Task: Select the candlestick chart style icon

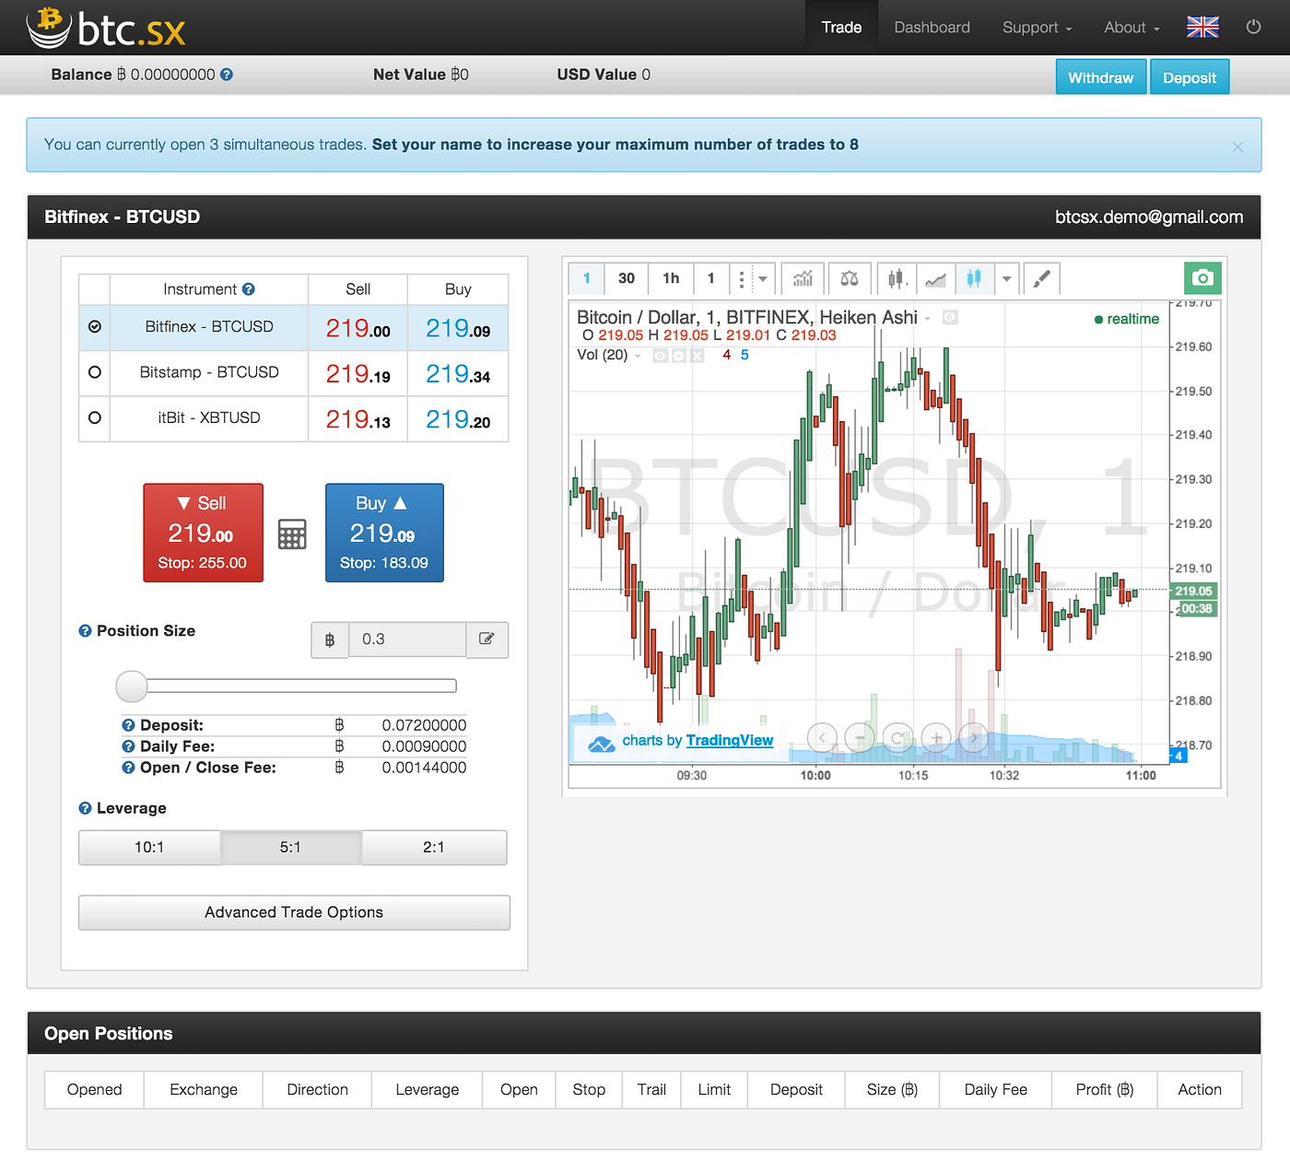Action: (x=974, y=278)
